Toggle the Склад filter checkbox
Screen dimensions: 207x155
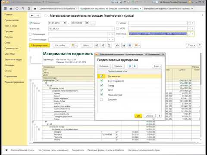pos(118,23)
